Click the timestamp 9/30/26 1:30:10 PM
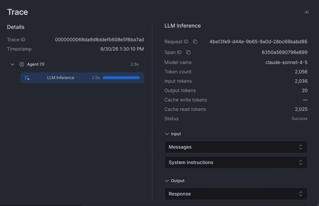The height and width of the screenshot is (206, 319). pyautogui.click(x=122, y=49)
